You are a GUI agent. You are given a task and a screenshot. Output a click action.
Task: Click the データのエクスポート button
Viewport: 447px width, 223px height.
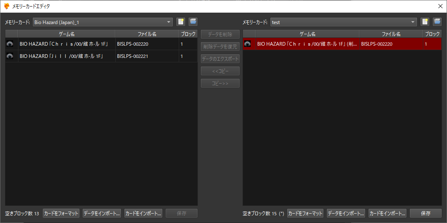pos(220,59)
